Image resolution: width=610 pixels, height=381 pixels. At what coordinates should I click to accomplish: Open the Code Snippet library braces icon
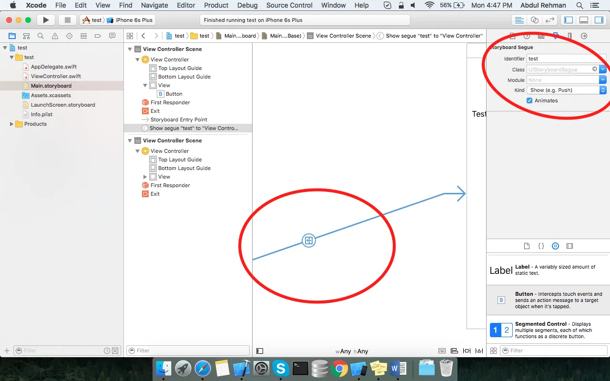coord(541,246)
